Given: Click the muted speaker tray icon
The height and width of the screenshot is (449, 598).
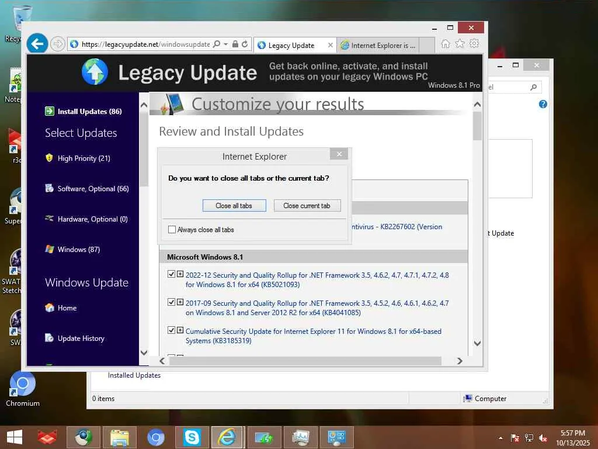Looking at the screenshot, I should 543,438.
